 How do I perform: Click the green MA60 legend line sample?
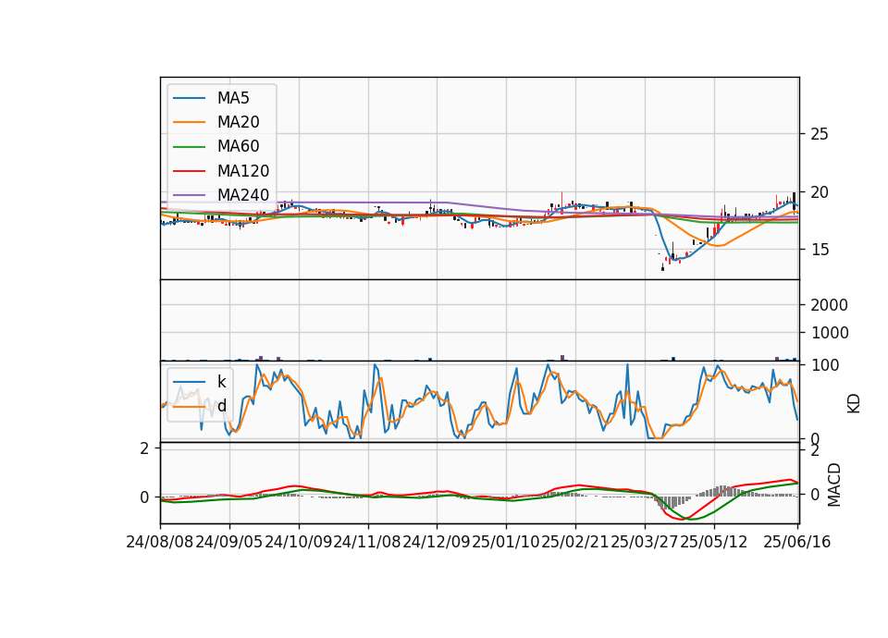tap(189, 147)
